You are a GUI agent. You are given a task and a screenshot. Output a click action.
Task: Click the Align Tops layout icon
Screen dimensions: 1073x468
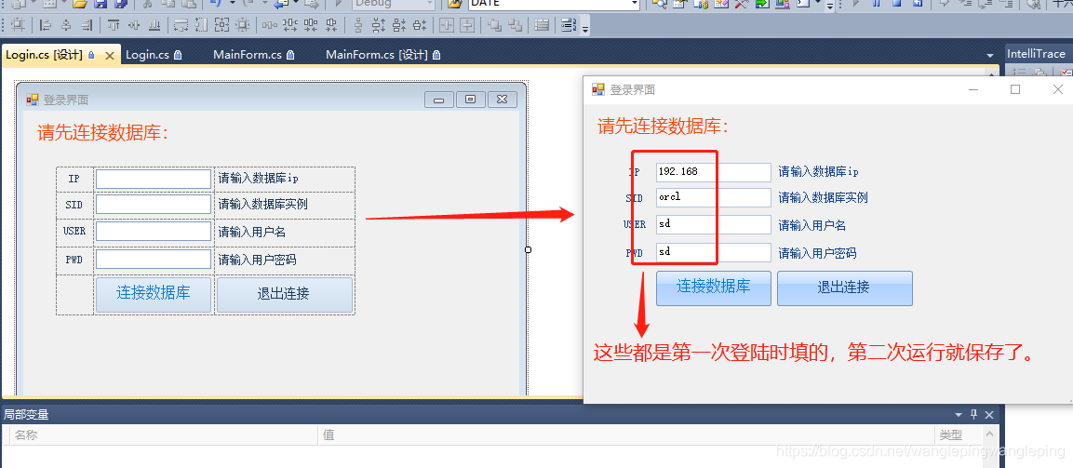[114, 27]
